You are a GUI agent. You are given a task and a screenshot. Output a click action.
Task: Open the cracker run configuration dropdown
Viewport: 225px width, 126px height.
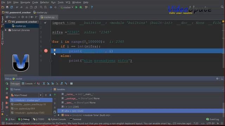click(67, 7)
